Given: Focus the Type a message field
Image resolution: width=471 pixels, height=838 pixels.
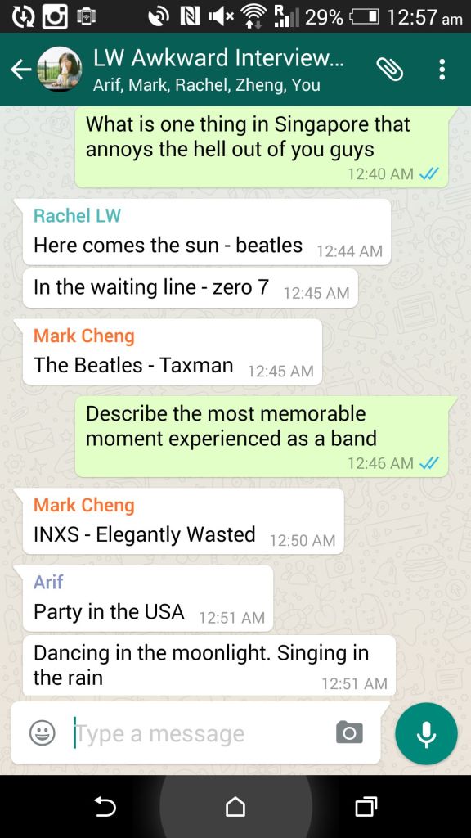Looking at the screenshot, I should coord(202,733).
